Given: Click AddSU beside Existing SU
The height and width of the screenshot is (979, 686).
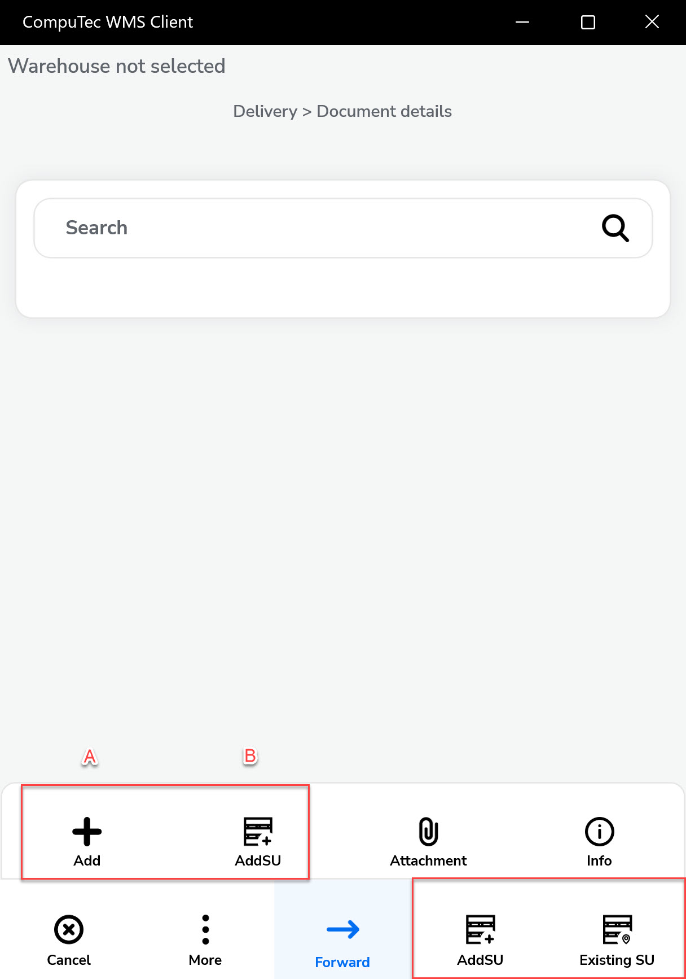Looking at the screenshot, I should (480, 930).
